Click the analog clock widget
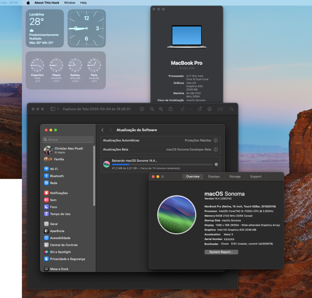Screen dimensions: 312x298 pos(87,29)
